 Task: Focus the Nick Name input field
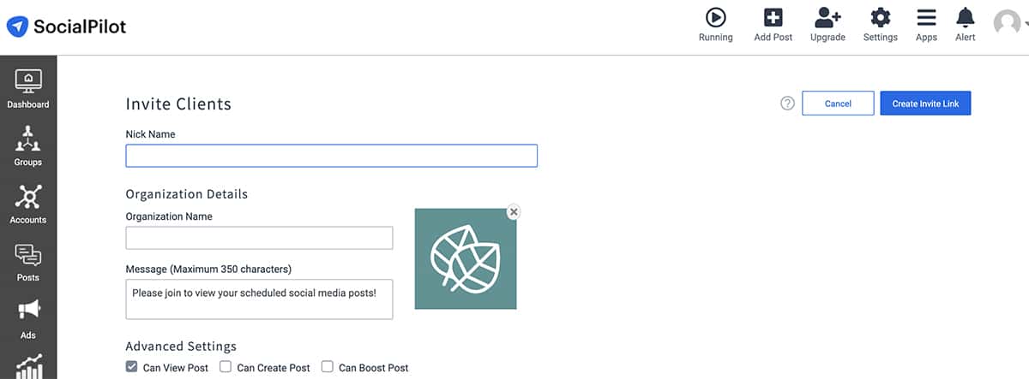pyautogui.click(x=331, y=156)
